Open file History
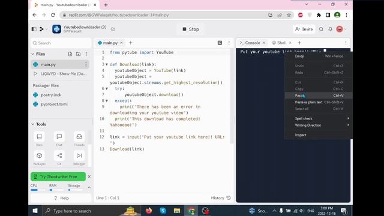Viewport: 384px width, 216px height. (221, 198)
